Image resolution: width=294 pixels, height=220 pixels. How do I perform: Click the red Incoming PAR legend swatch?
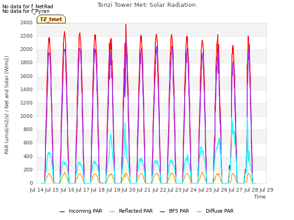62,212
